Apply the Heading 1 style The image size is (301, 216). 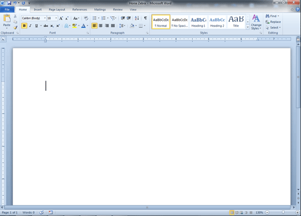tap(198, 22)
